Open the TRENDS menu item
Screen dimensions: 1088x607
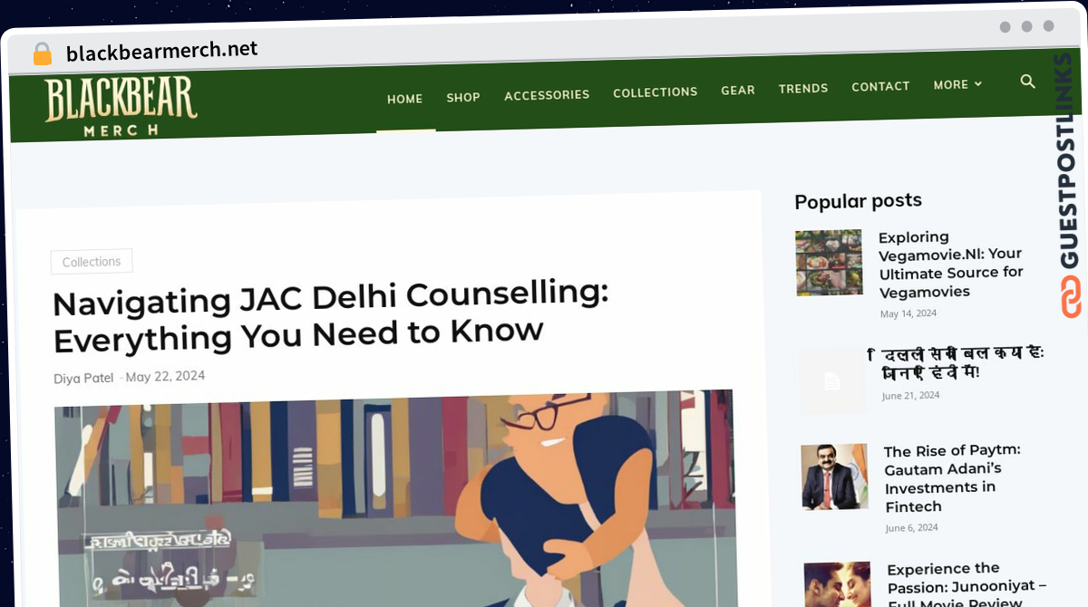(803, 89)
